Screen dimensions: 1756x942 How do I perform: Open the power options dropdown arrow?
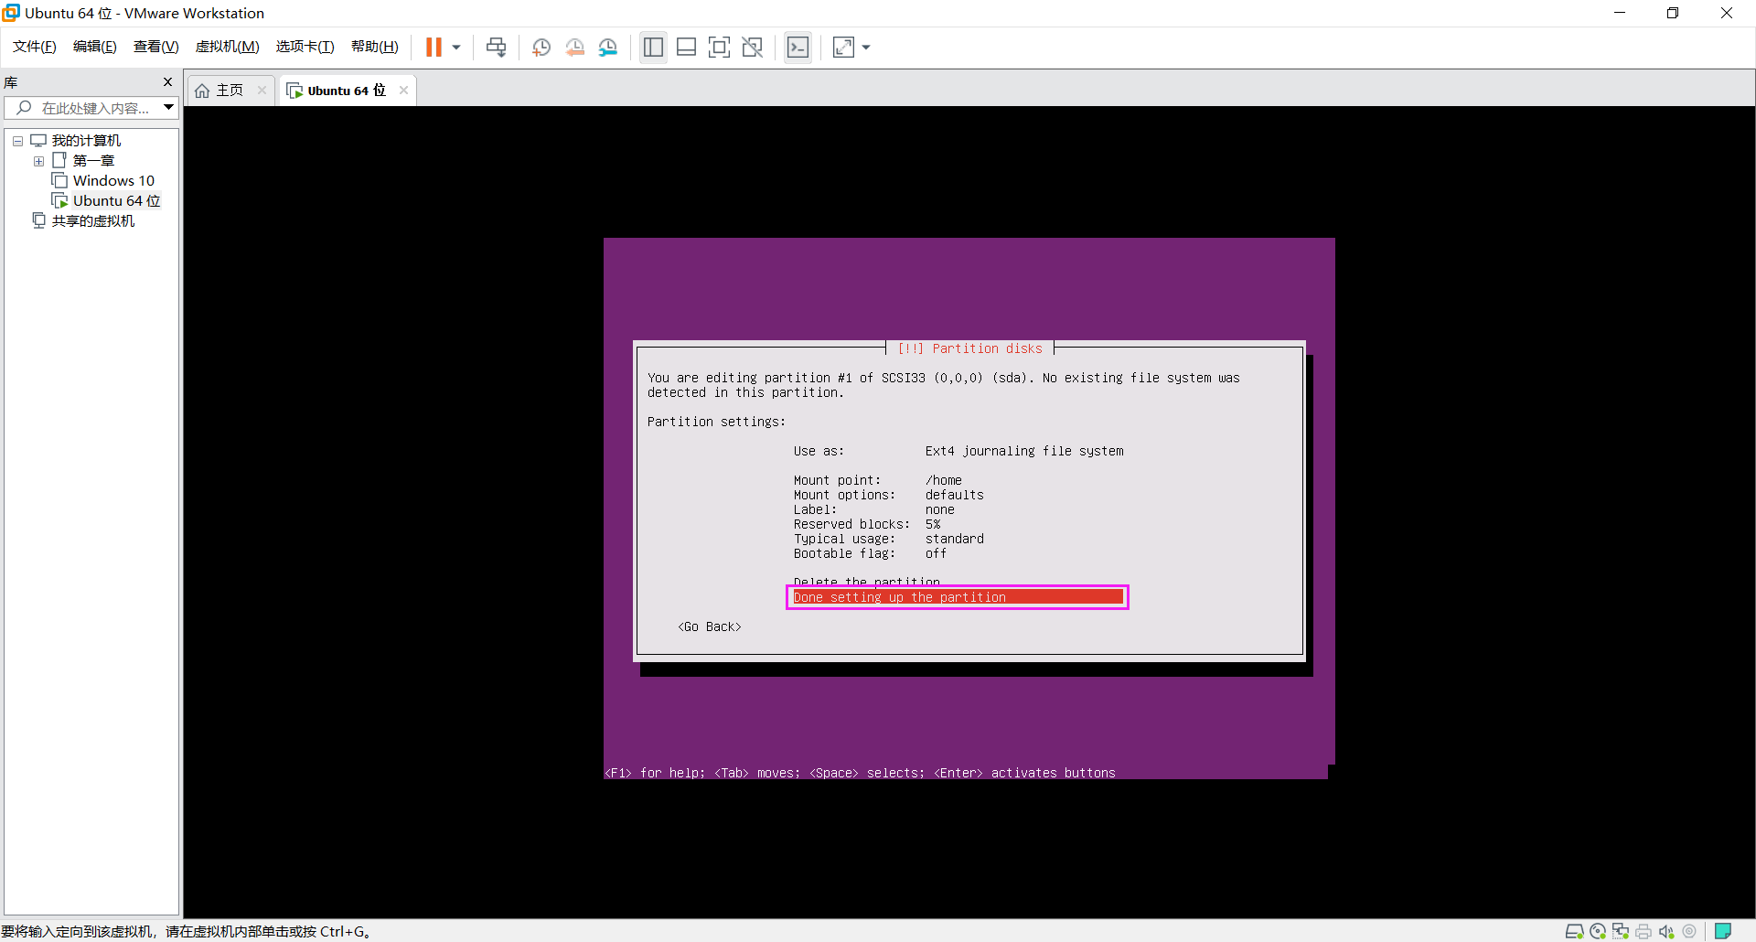click(456, 48)
